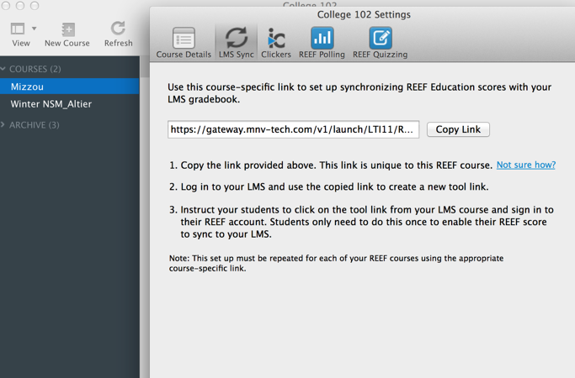Click the red close window button
The width and height of the screenshot is (575, 378).
[x=6, y=6]
